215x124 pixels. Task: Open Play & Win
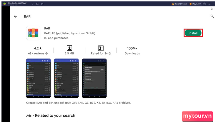[195, 4]
